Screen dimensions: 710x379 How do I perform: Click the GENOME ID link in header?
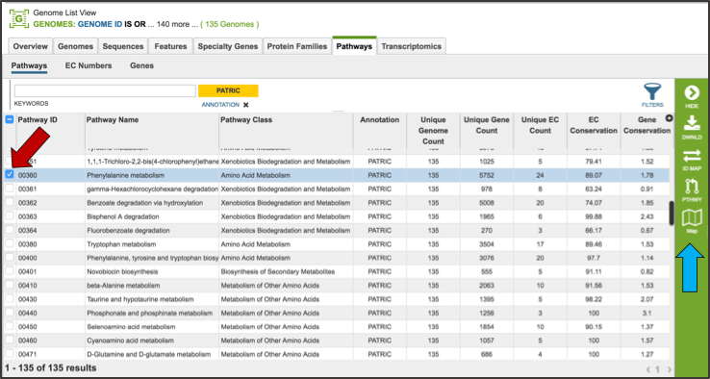pyautogui.click(x=100, y=24)
